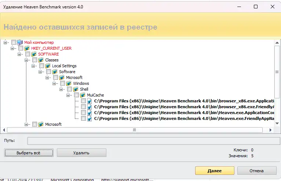Click the vertical scrollbar up arrow
281x181 pixels.
[x=277, y=42]
